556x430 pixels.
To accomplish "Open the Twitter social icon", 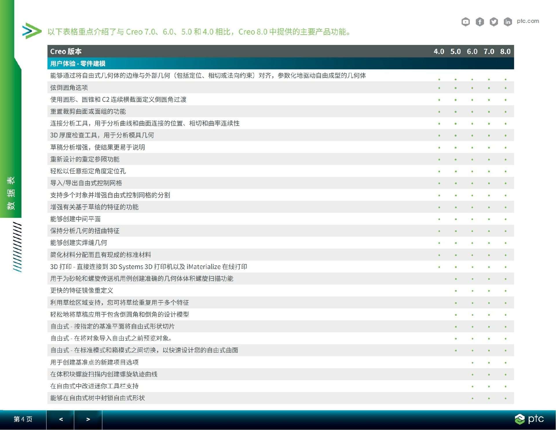I will tap(494, 22).
